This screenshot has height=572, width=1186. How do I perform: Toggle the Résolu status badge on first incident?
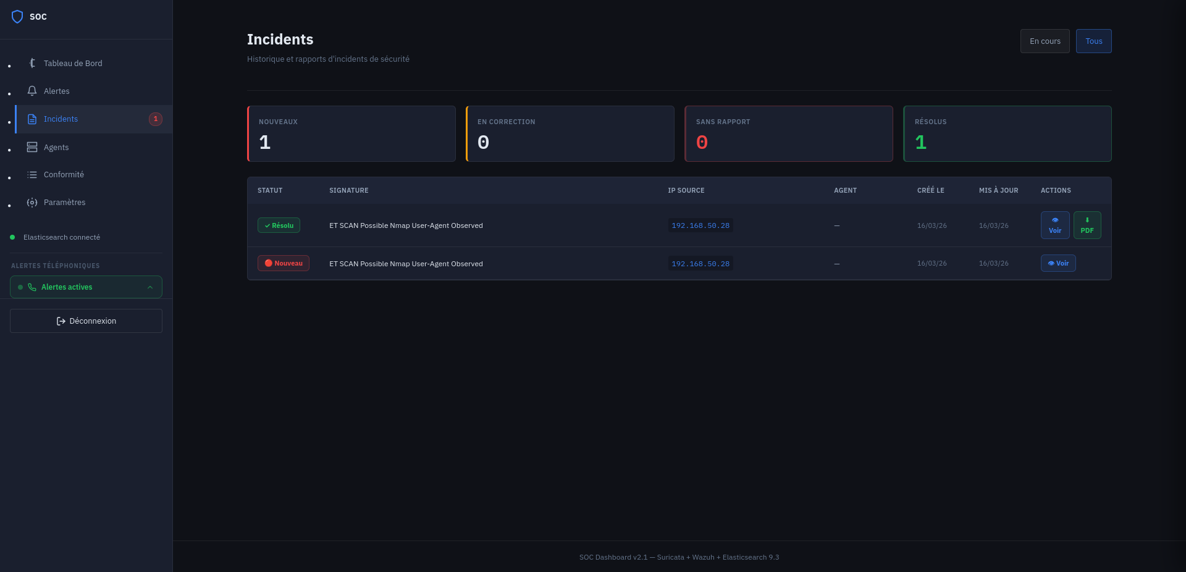(x=279, y=225)
